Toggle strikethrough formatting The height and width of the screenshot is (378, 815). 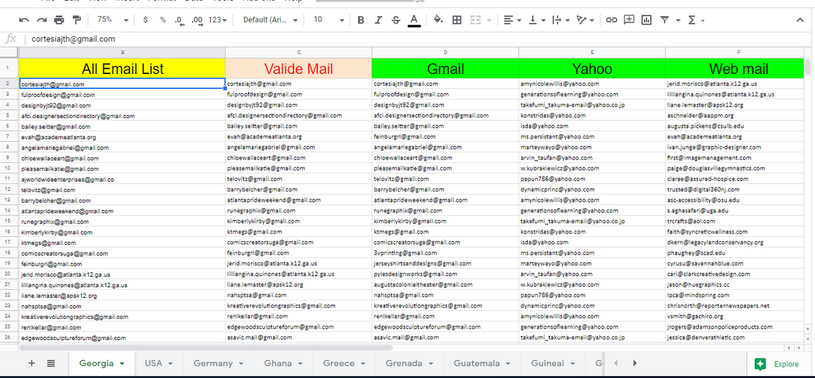coord(395,20)
